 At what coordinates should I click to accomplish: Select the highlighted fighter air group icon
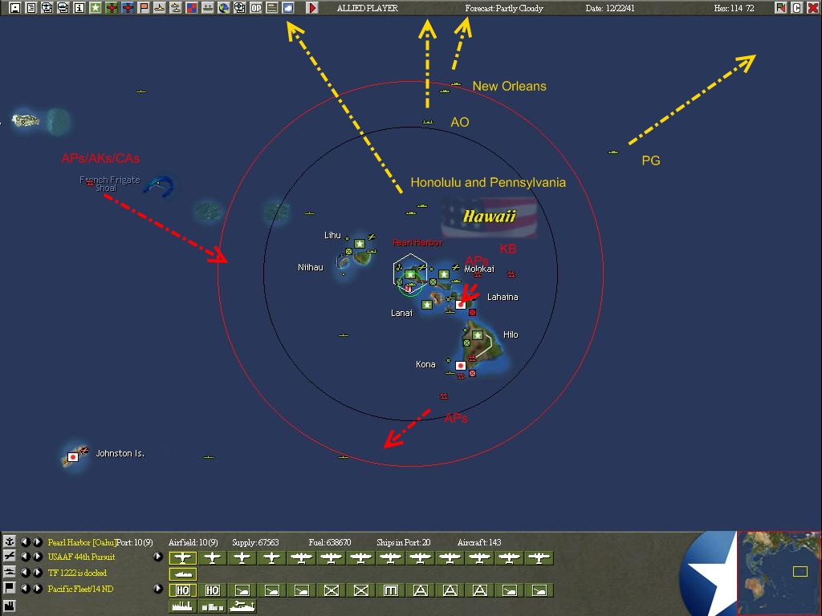(x=182, y=558)
